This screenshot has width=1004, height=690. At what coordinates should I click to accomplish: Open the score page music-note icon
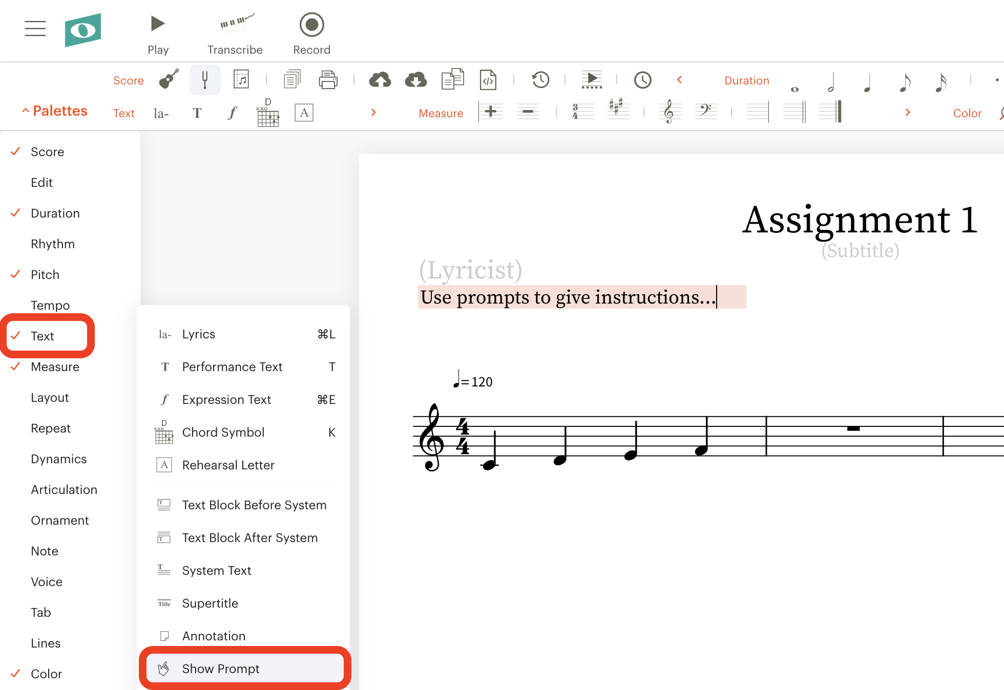pos(241,79)
